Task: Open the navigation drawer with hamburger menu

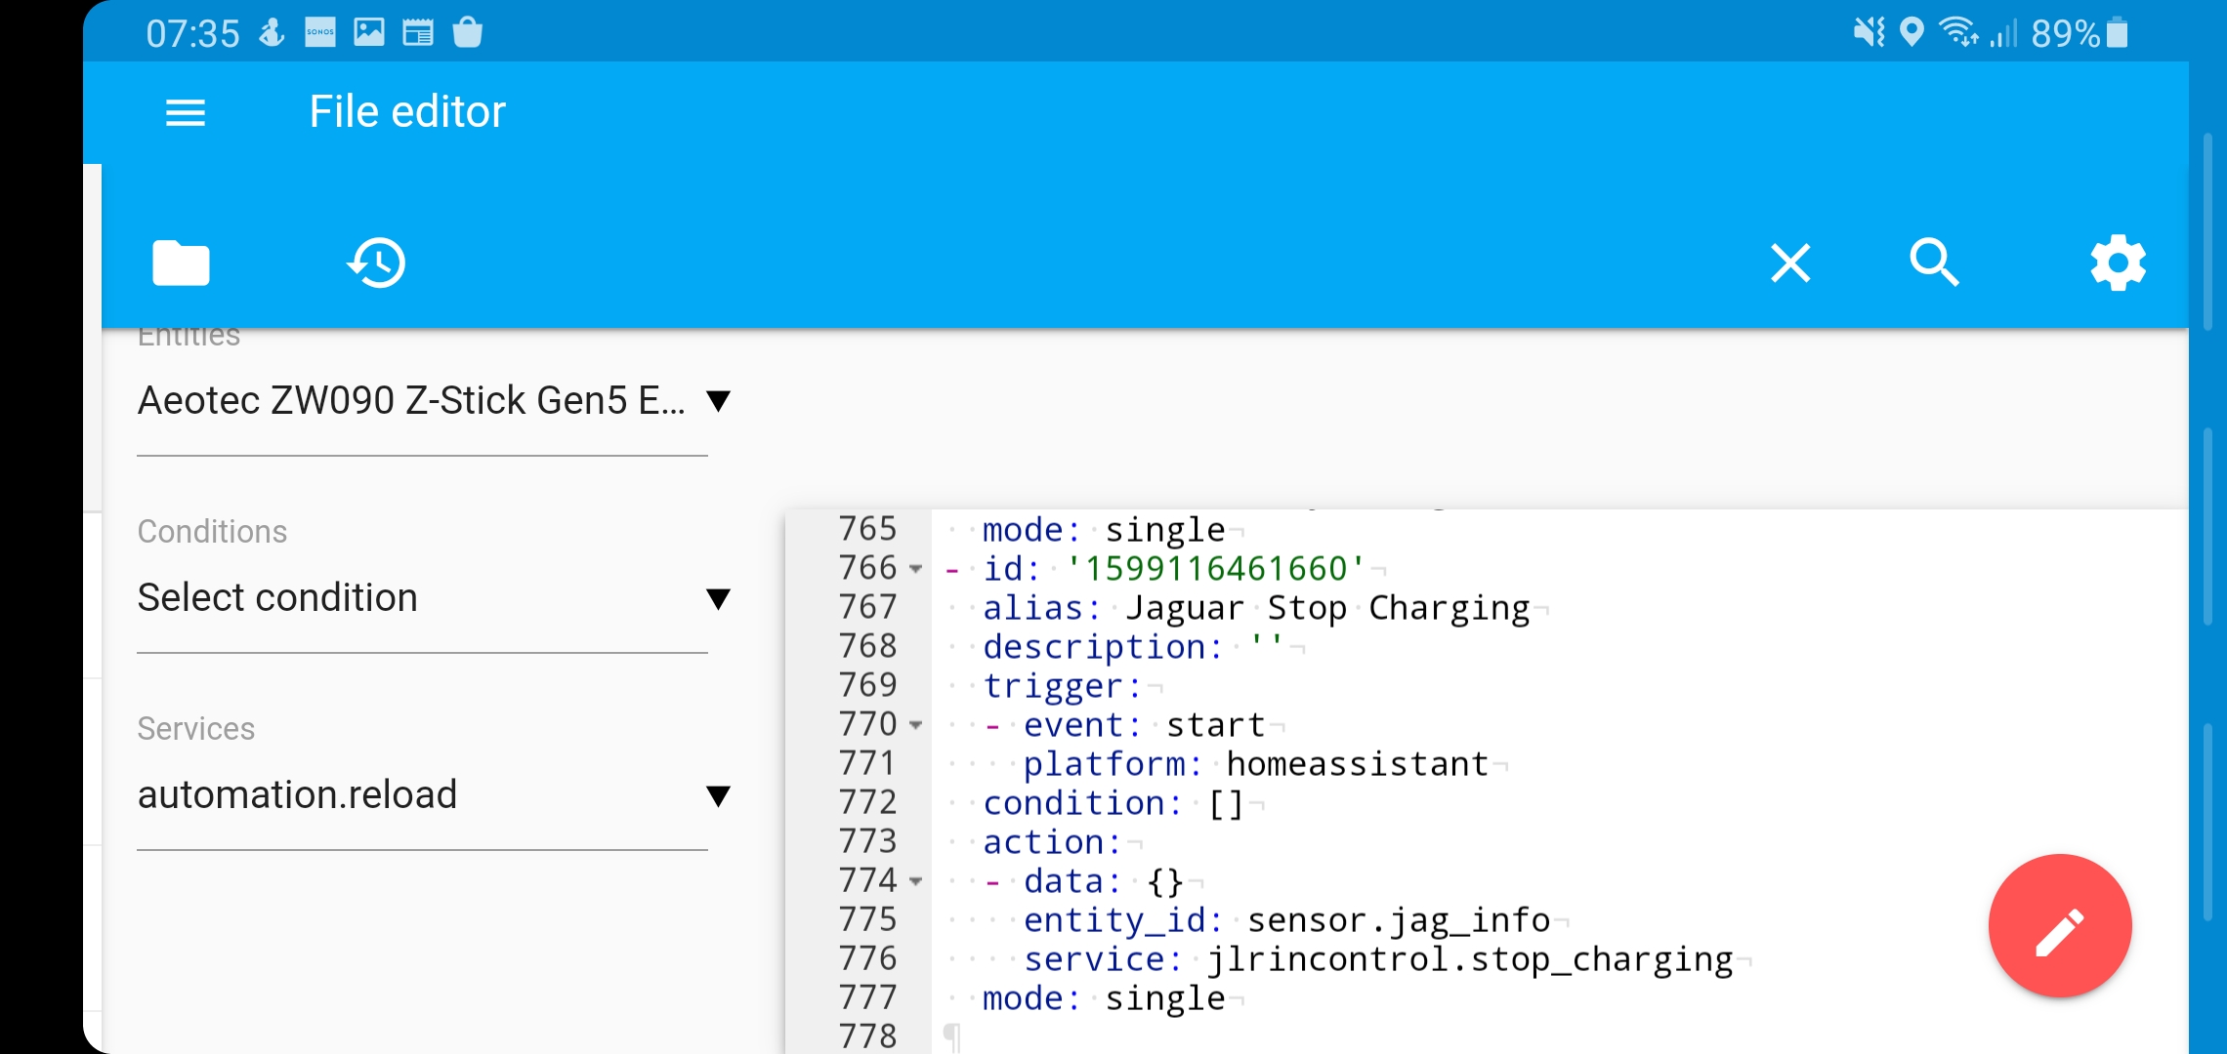Action: [186, 112]
